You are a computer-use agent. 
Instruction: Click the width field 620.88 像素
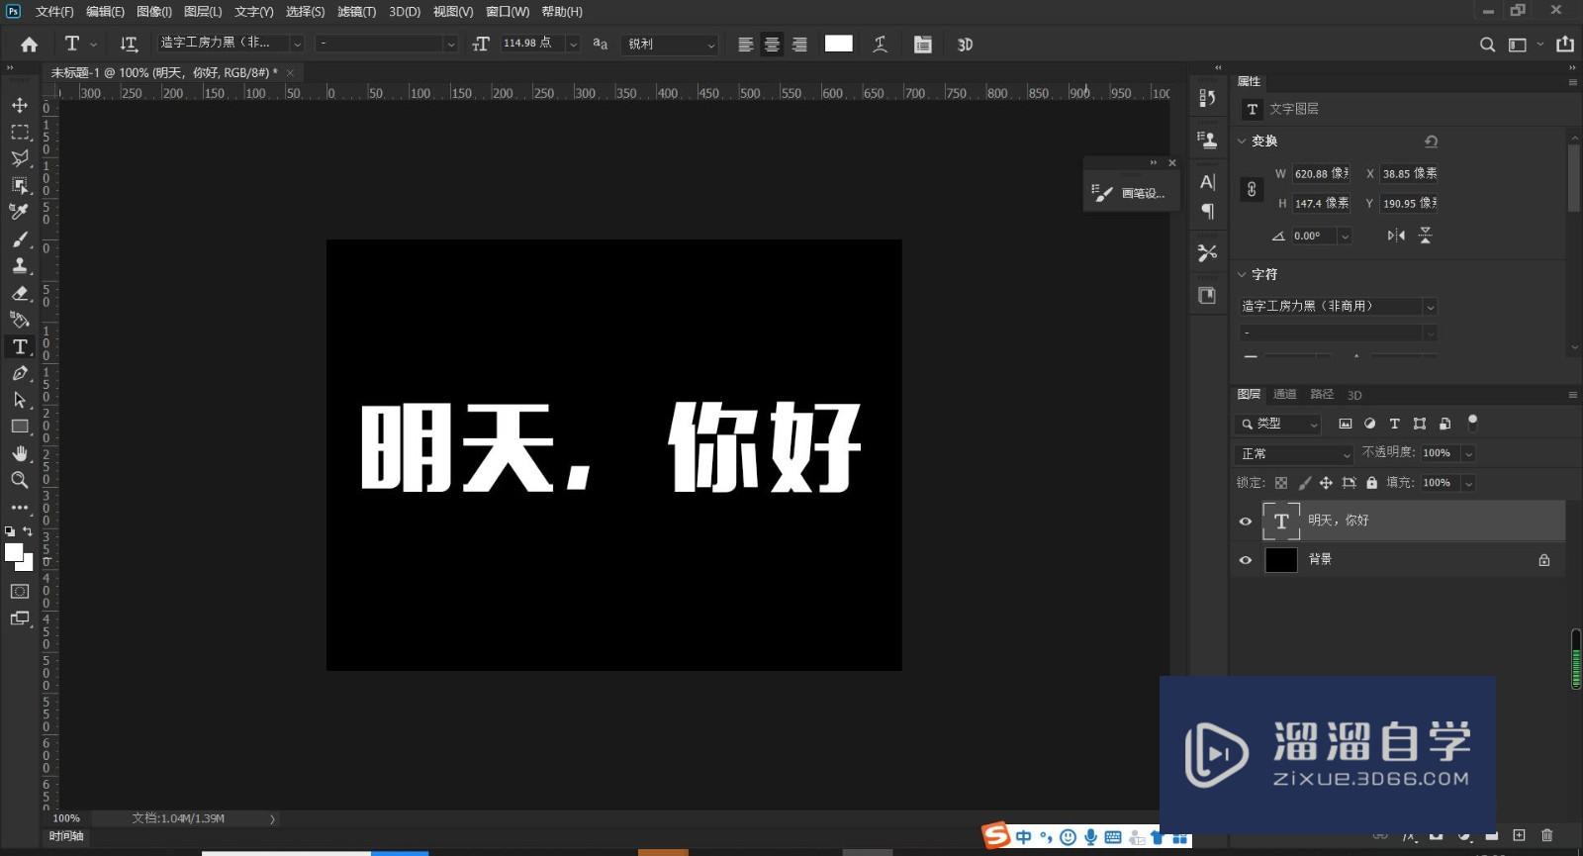[1321, 173]
